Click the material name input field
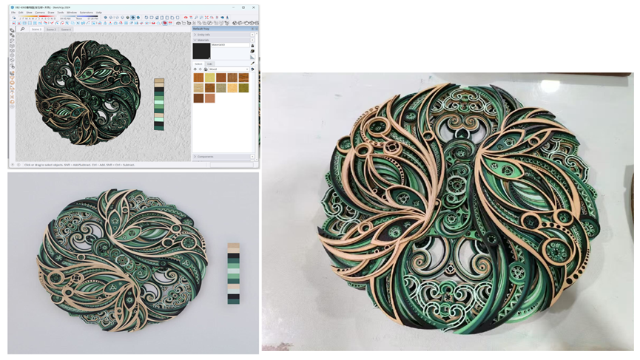640x360 pixels. (x=229, y=45)
